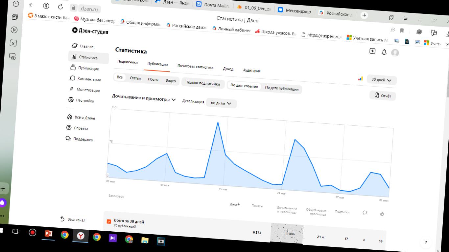Open bookmark "Личный кабинет"

[231, 29]
